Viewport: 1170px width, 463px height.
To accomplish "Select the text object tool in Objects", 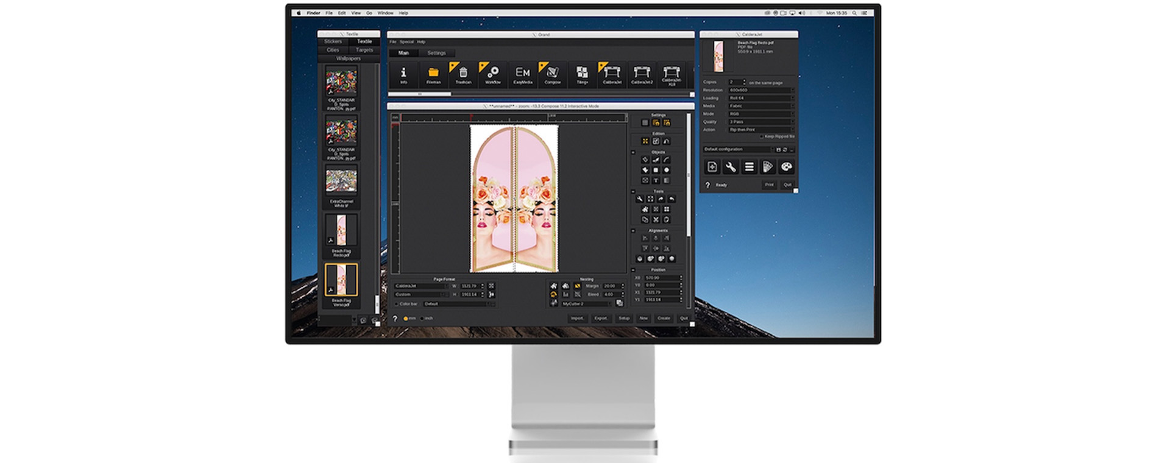I will point(656,180).
